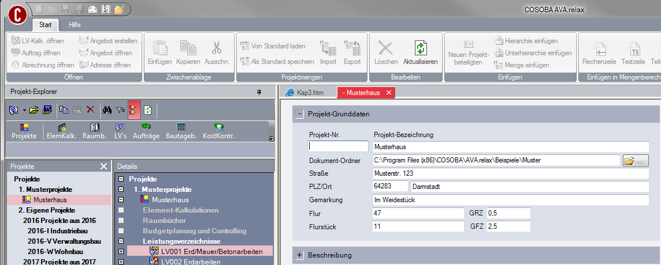
Task: Click the red X delete icon in explorer toolbar
Action: [x=90, y=109]
